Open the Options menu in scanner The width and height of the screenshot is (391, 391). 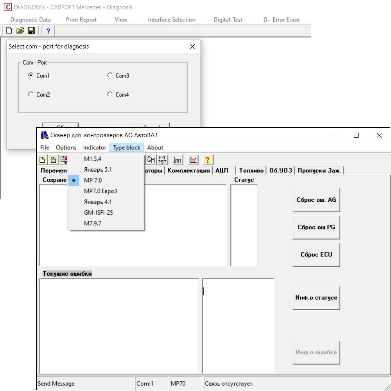pos(66,147)
